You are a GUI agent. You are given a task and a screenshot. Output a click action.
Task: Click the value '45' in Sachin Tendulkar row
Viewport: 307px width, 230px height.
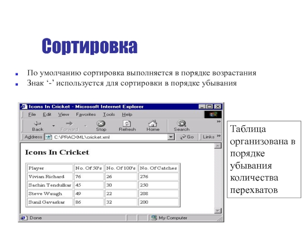78,185
